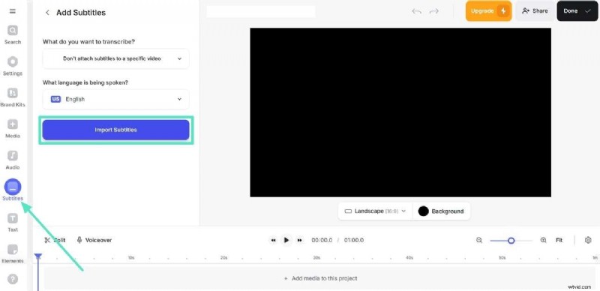The height and width of the screenshot is (291, 600).
Task: Zoom in the timeline
Action: (543, 240)
